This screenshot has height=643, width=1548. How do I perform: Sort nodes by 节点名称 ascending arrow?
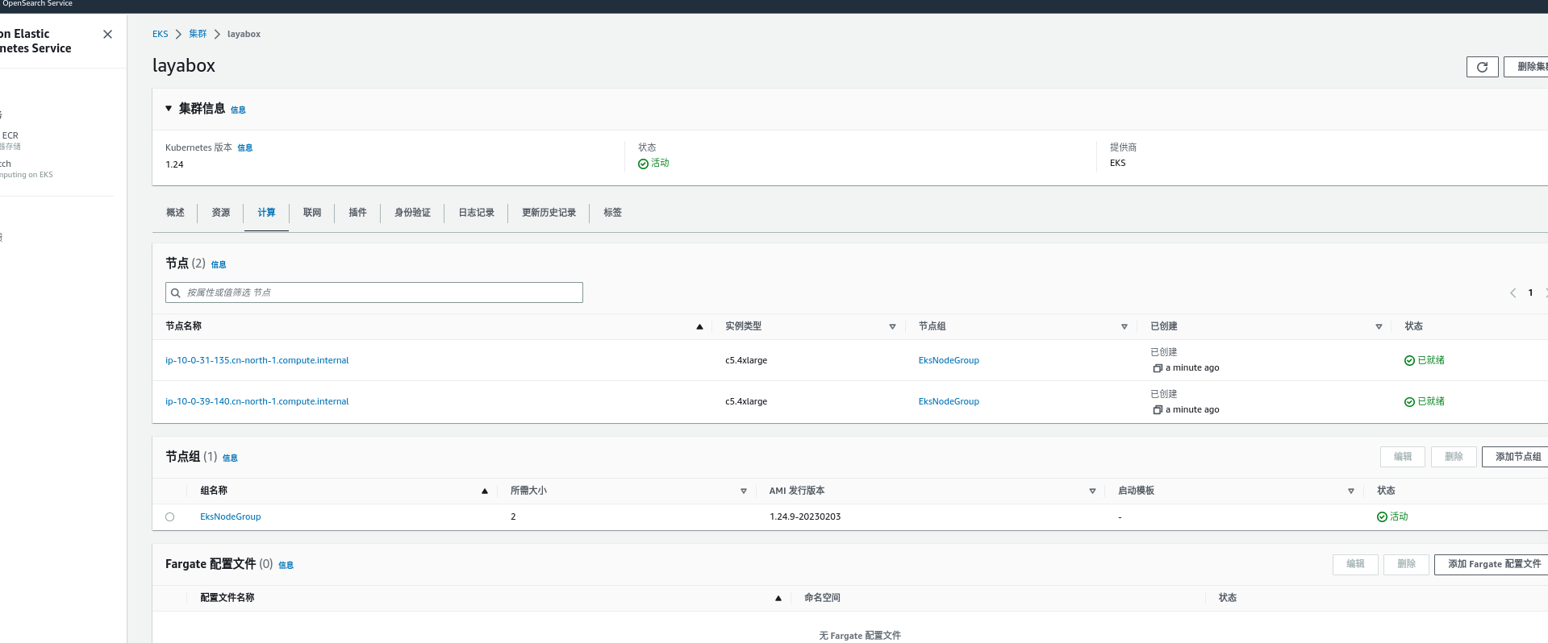pyautogui.click(x=699, y=327)
